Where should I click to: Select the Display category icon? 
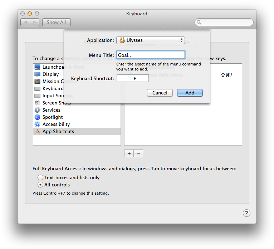(x=38, y=74)
